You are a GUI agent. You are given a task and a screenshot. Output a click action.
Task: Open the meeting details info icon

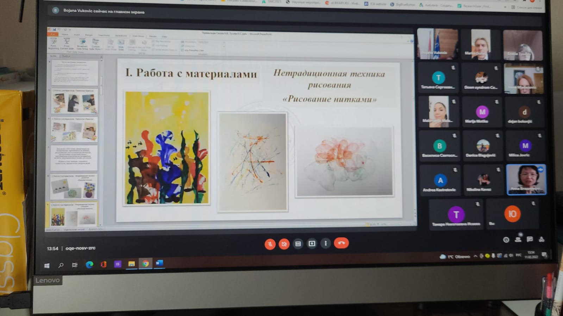(x=506, y=240)
